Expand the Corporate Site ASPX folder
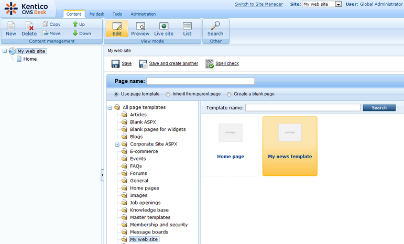Image resolution: width=404 pixels, height=244 pixels. click(117, 144)
